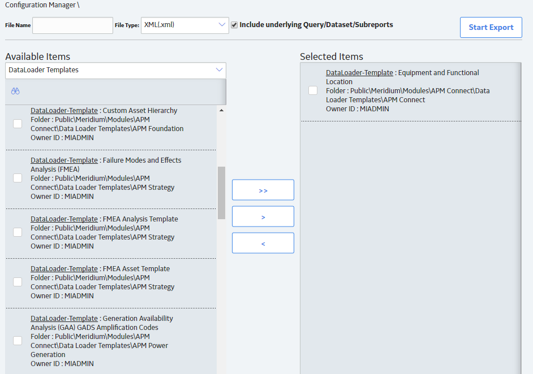This screenshot has height=374, width=533.
Task: Click the 'Owner ID : MIADMIN' text in Selected Items
Action: click(358, 109)
